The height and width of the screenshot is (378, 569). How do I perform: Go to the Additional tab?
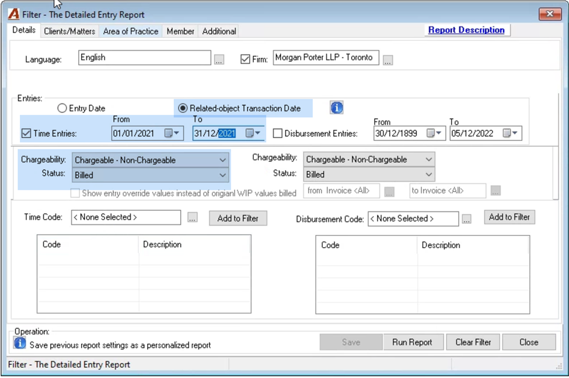tap(219, 31)
